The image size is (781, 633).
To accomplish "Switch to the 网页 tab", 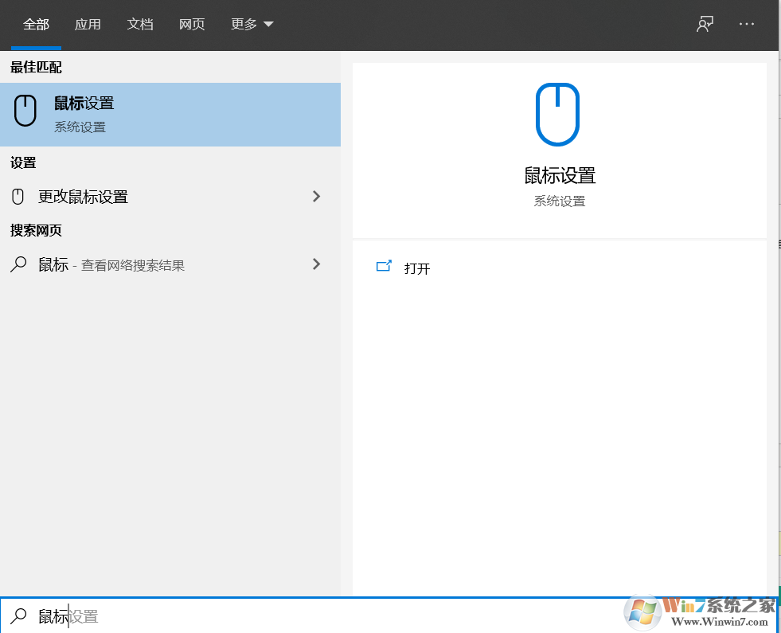I will 192,24.
